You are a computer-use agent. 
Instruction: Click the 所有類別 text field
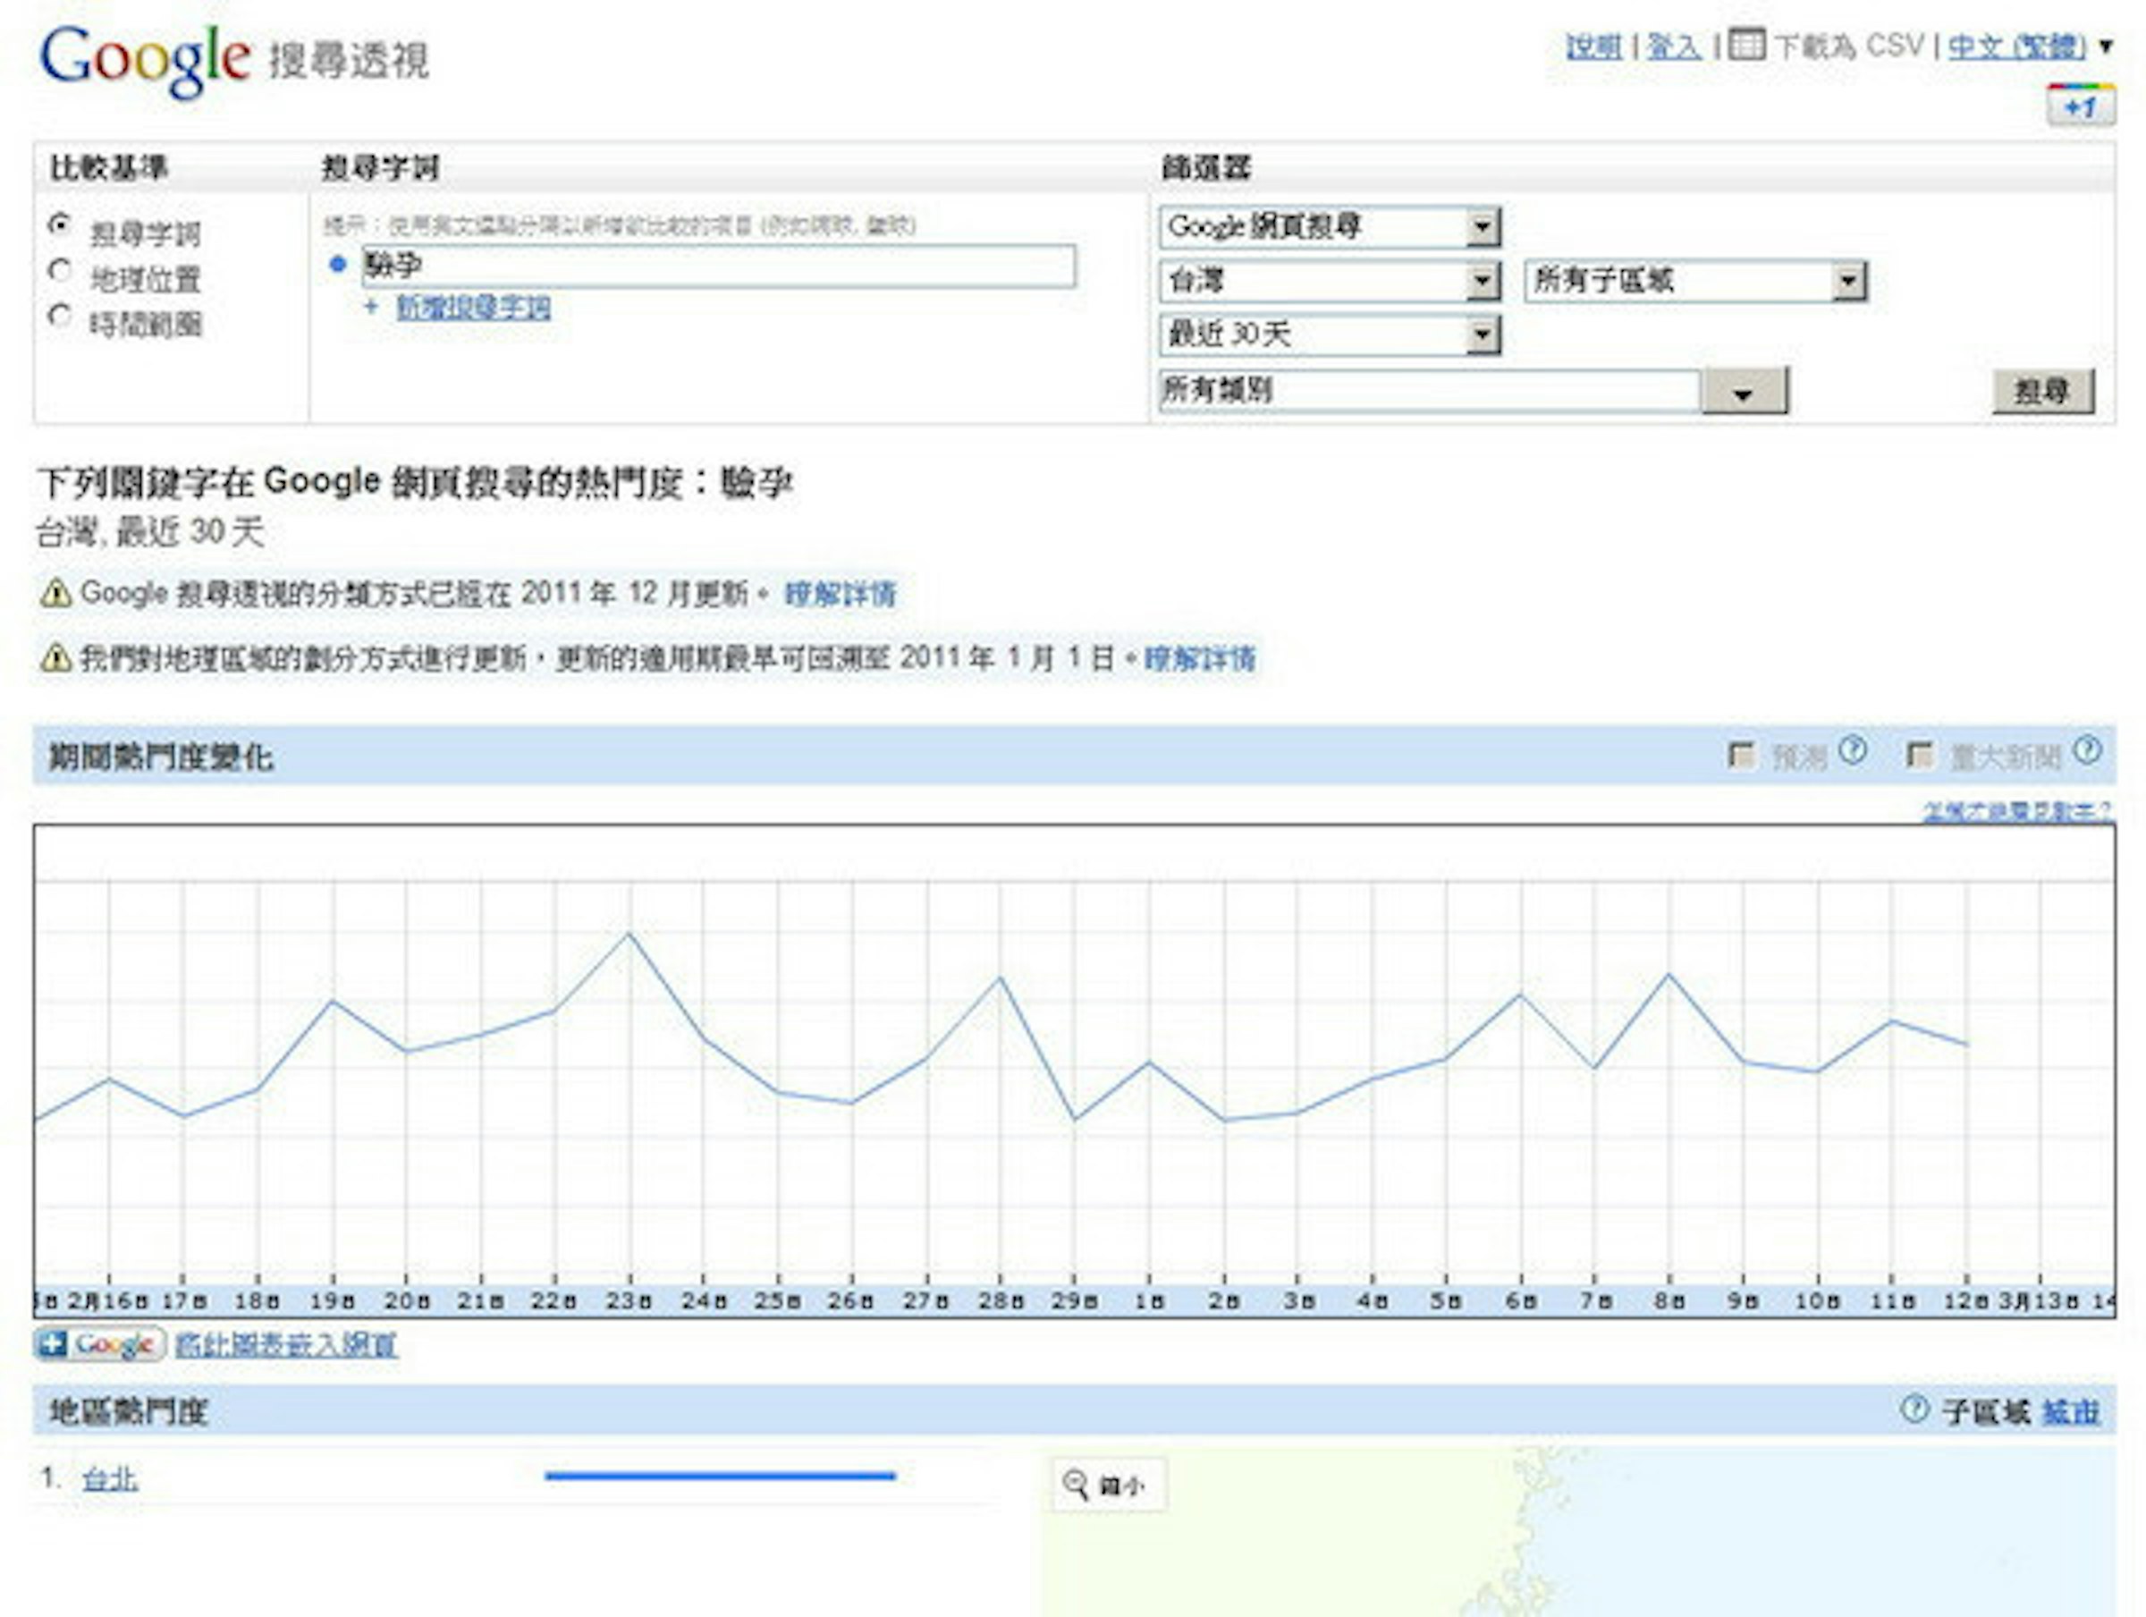click(1429, 390)
